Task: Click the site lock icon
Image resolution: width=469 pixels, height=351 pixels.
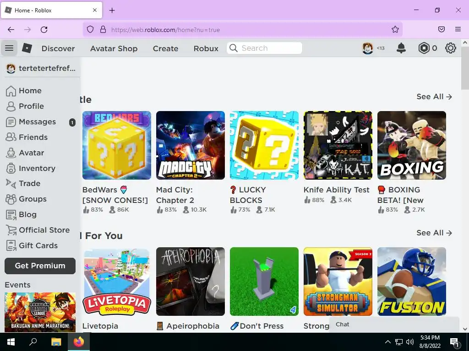Action: pos(103,29)
